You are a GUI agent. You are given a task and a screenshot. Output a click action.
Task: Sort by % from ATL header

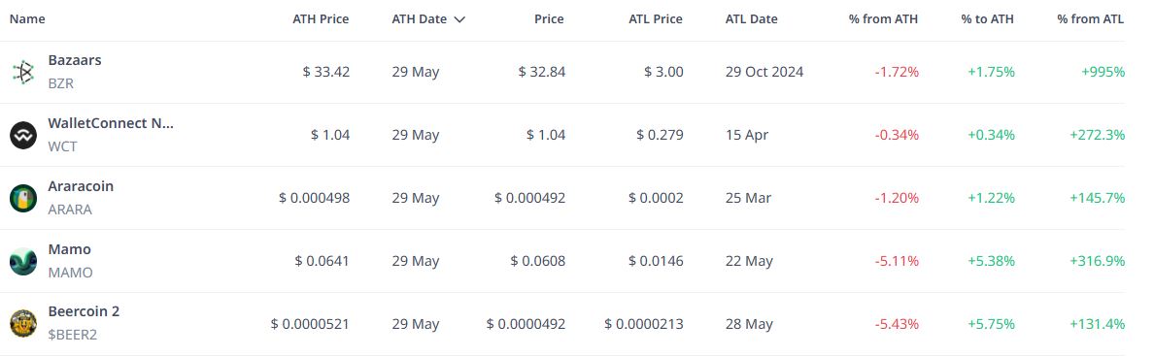pyautogui.click(x=1091, y=19)
